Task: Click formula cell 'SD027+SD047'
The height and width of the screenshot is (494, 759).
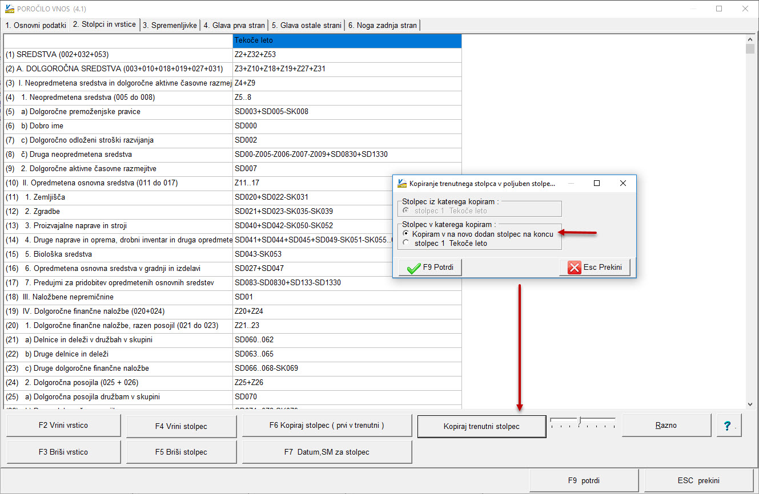Action: 313,269
